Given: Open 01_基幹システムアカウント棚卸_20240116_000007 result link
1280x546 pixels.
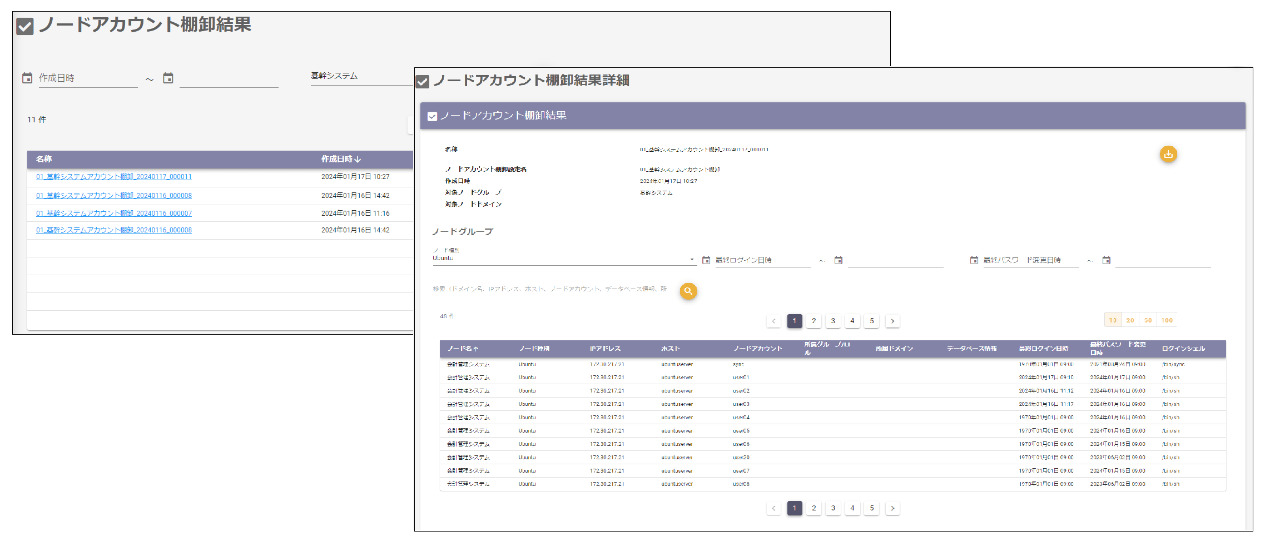Looking at the screenshot, I should (x=113, y=212).
